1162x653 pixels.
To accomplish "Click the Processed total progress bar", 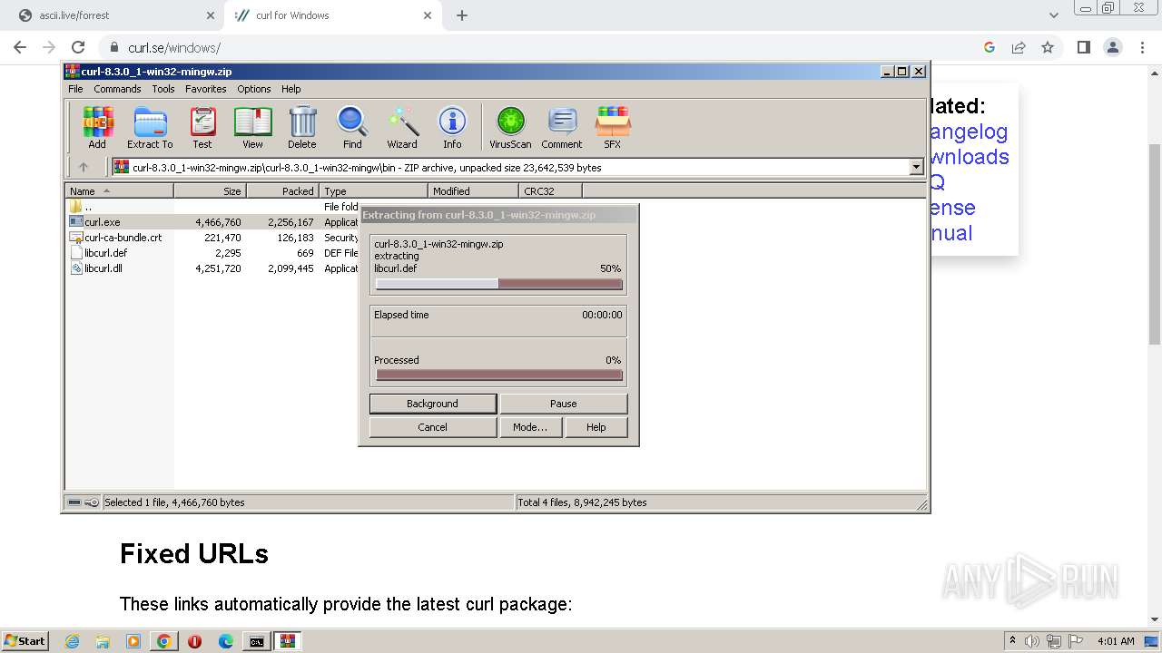I will click(498, 375).
